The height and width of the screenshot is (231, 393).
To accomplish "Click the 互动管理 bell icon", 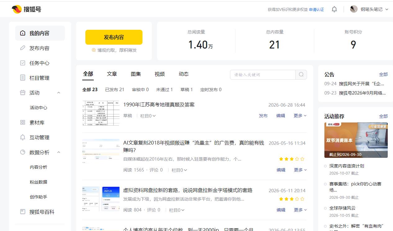I will pyautogui.click(x=23, y=137).
